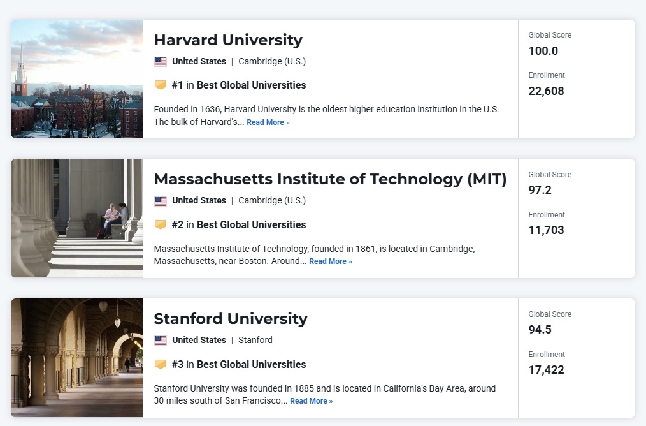The width and height of the screenshot is (646, 426).
Task: Click MIT's Best Global Universities ranking text
Action: (251, 225)
